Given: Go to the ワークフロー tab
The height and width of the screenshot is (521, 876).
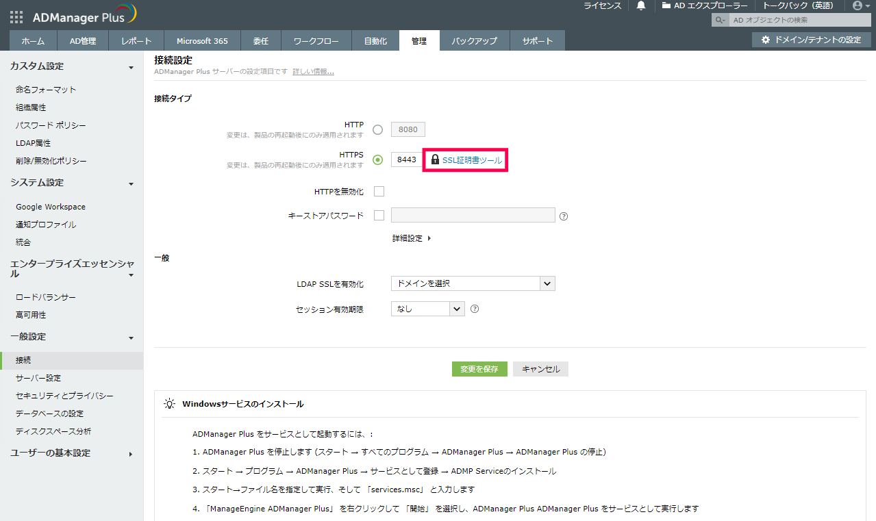Looking at the screenshot, I should point(316,41).
